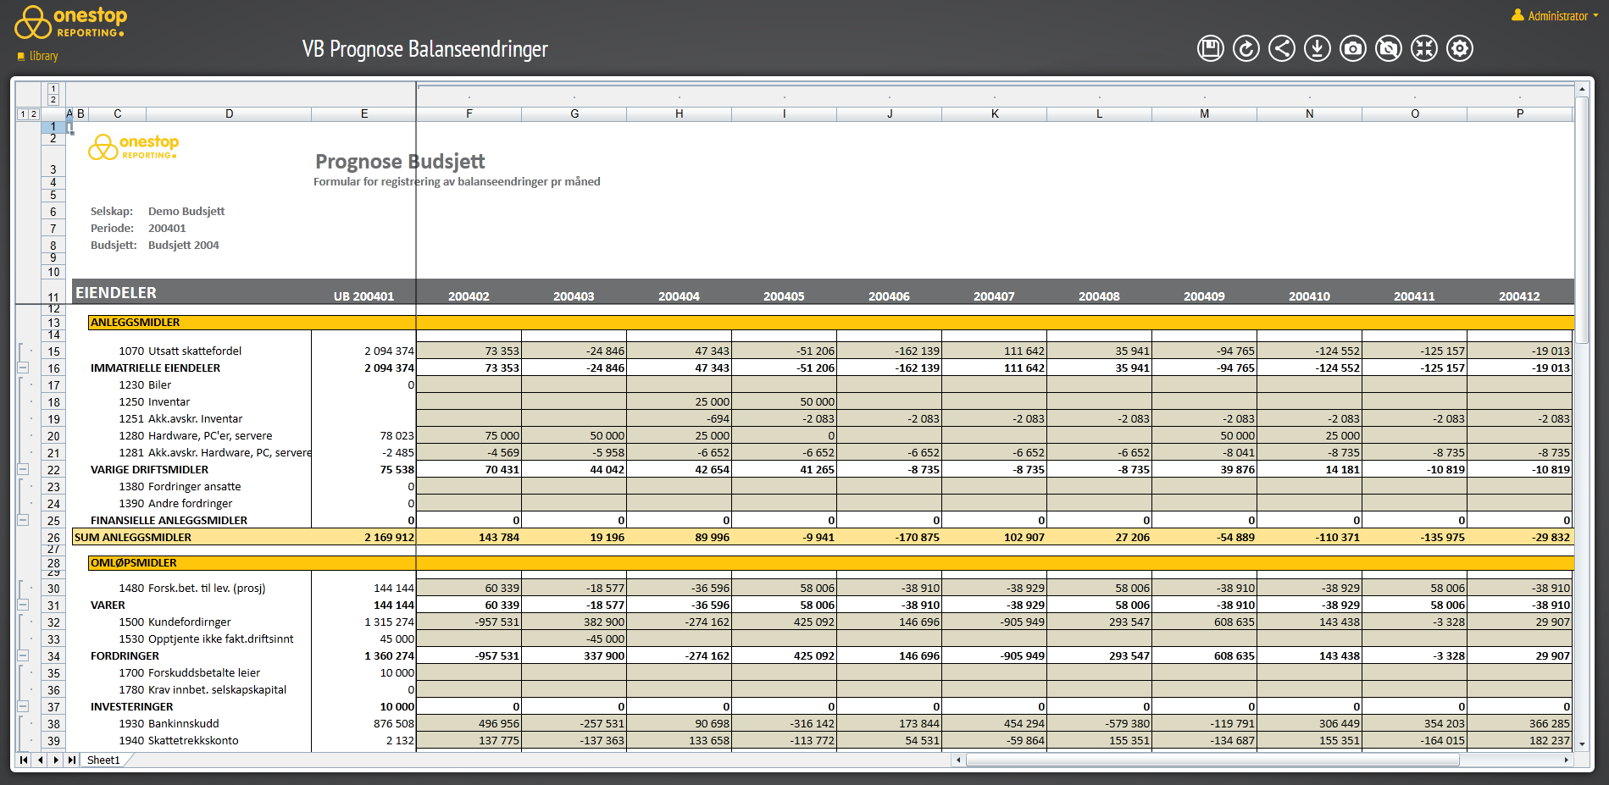Image resolution: width=1609 pixels, height=785 pixels.
Task: Show row outline level 1
Action: [x=23, y=113]
